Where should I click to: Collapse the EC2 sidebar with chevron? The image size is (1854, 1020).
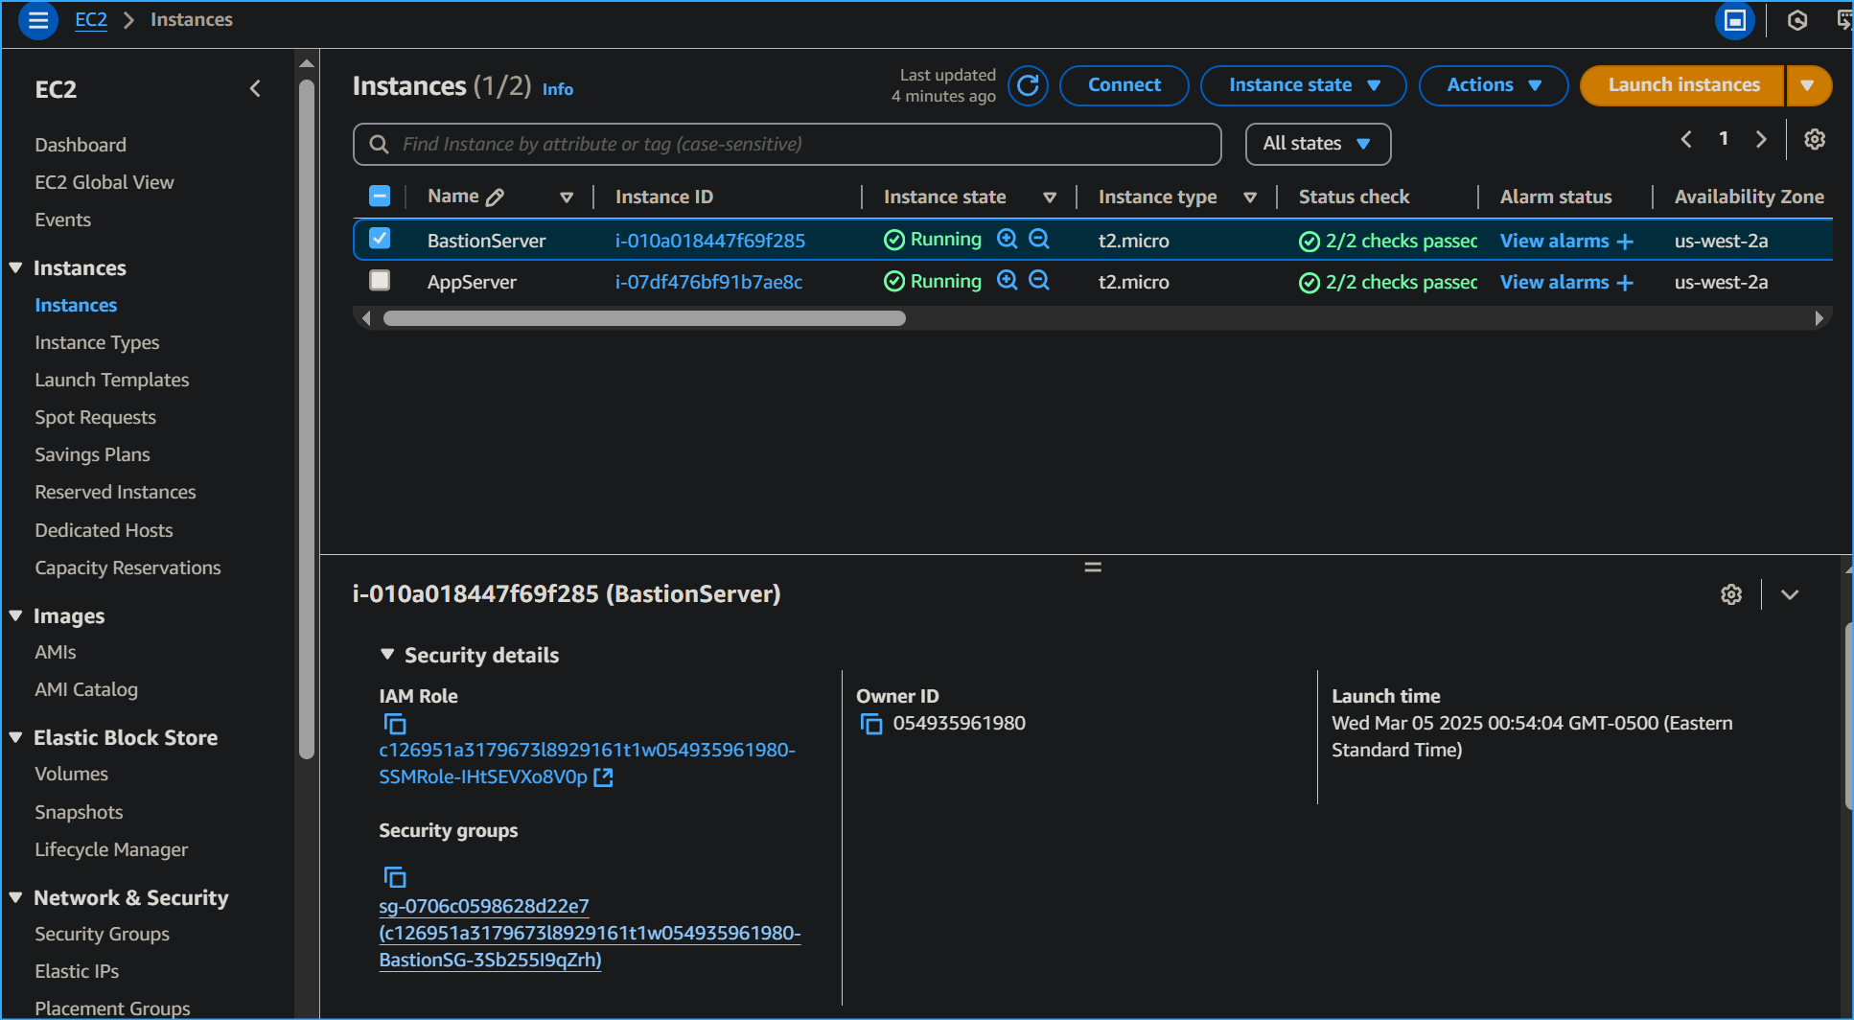click(x=255, y=88)
